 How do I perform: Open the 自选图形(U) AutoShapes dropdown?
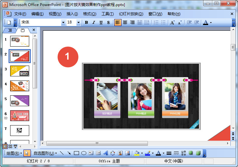point(45,153)
